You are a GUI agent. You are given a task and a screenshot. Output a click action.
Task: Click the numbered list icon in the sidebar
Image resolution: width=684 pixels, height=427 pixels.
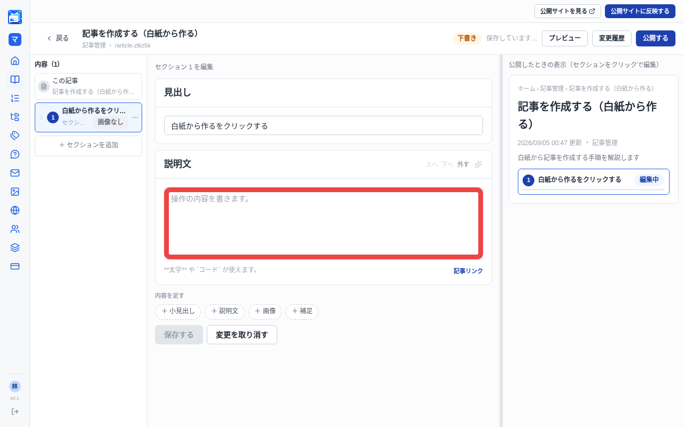(x=15, y=98)
